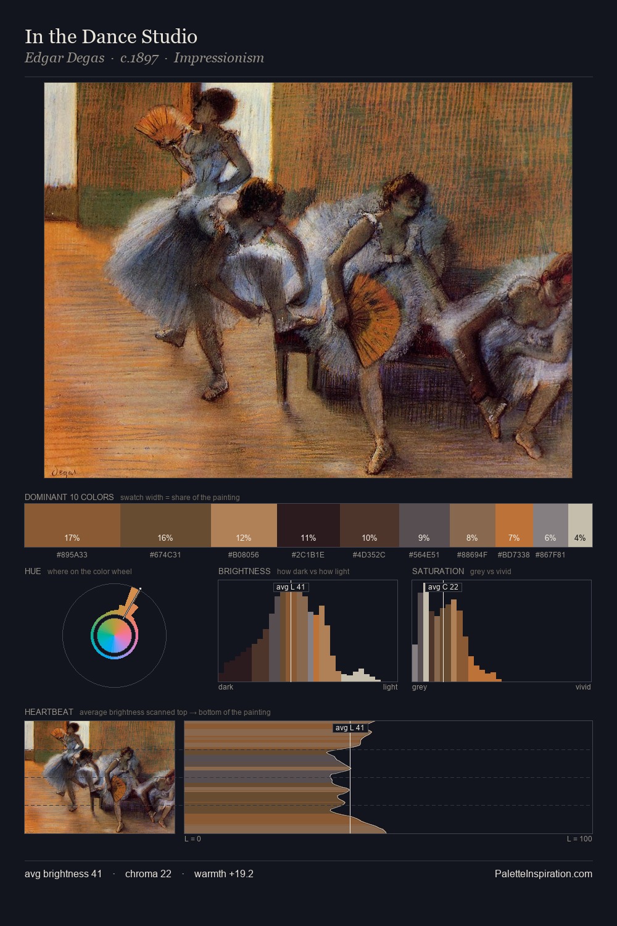
Task: Pick the 8% muted brown swatch #88694F
Action: 473,525
